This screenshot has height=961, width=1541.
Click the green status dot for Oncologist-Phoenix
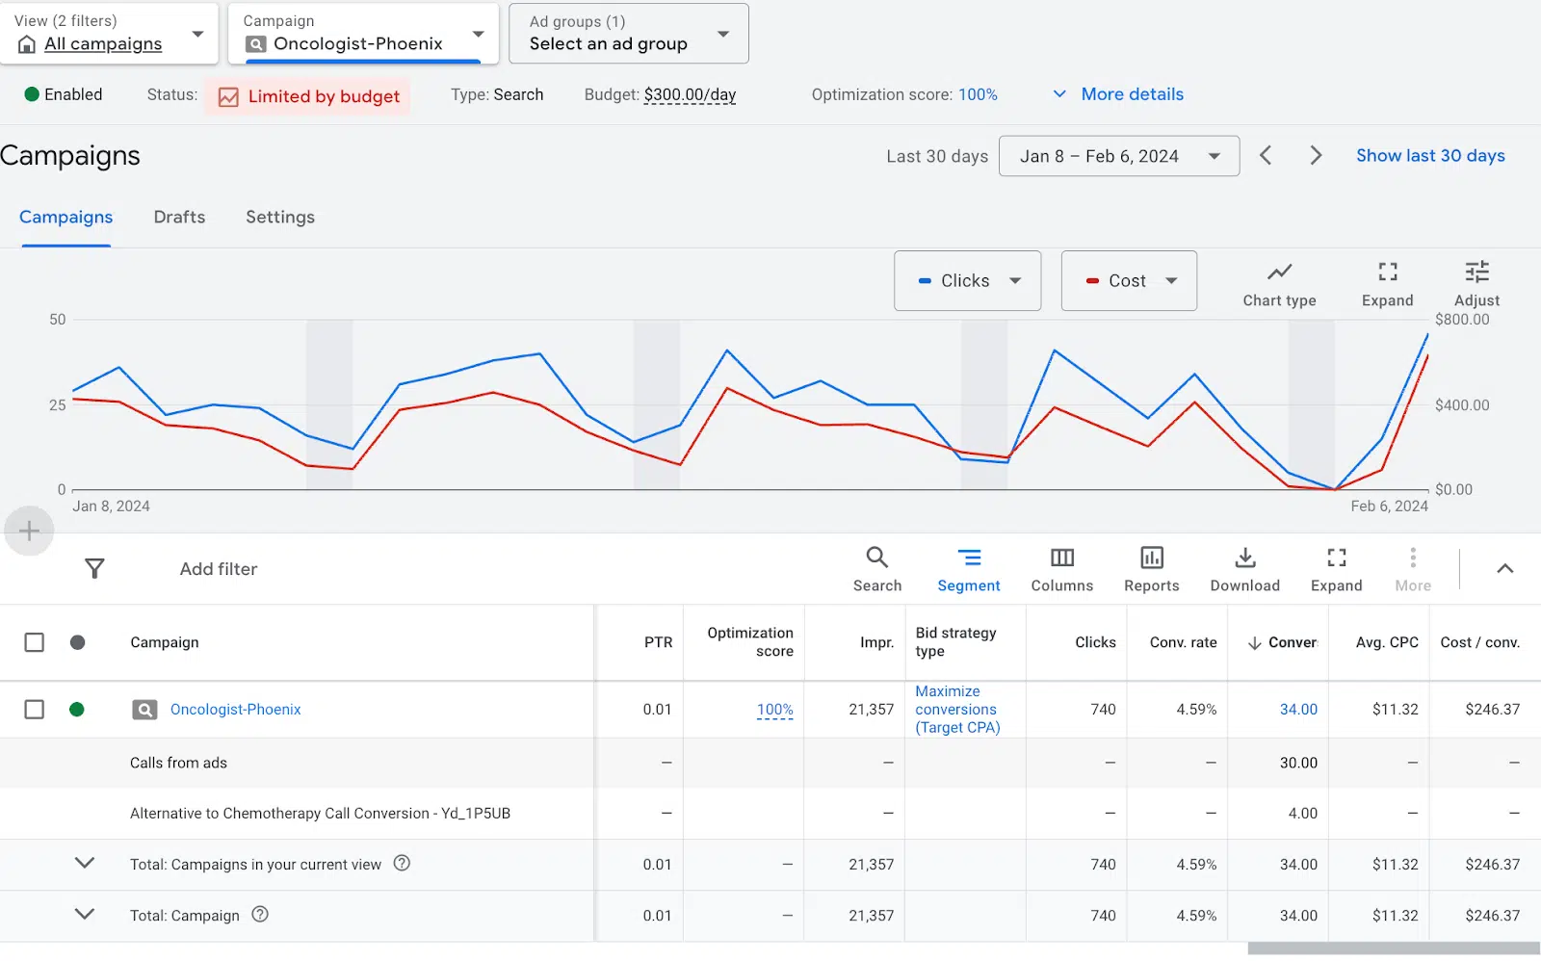tap(77, 710)
